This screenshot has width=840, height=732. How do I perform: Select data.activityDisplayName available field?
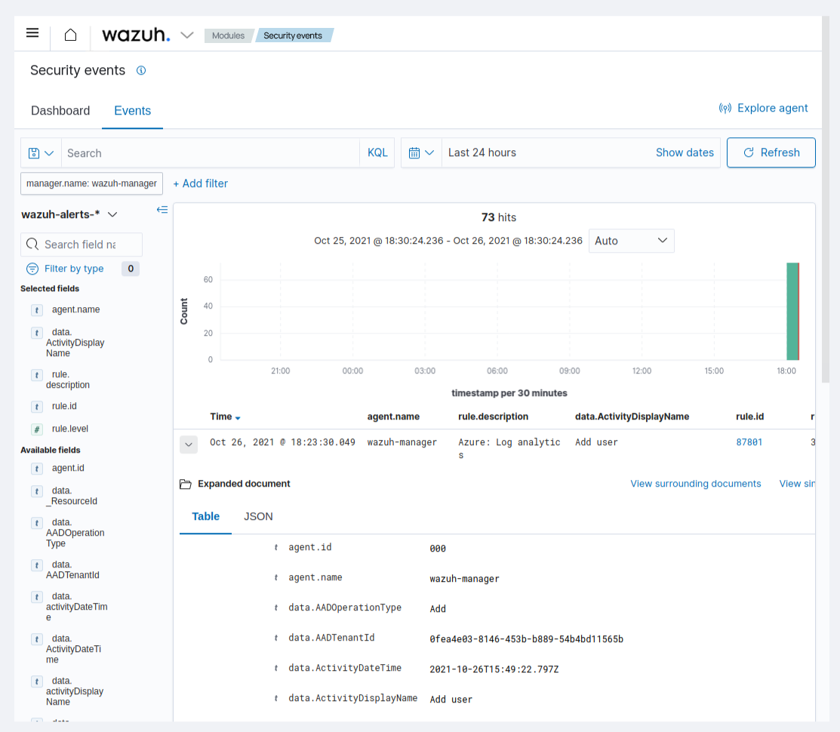pyautogui.click(x=75, y=691)
